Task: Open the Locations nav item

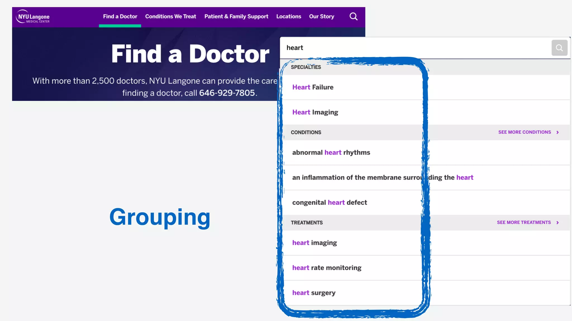Action: 289,17
